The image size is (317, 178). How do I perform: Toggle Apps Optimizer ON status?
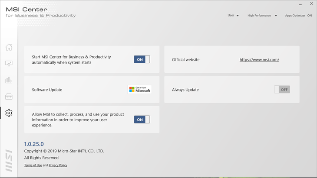(309, 16)
